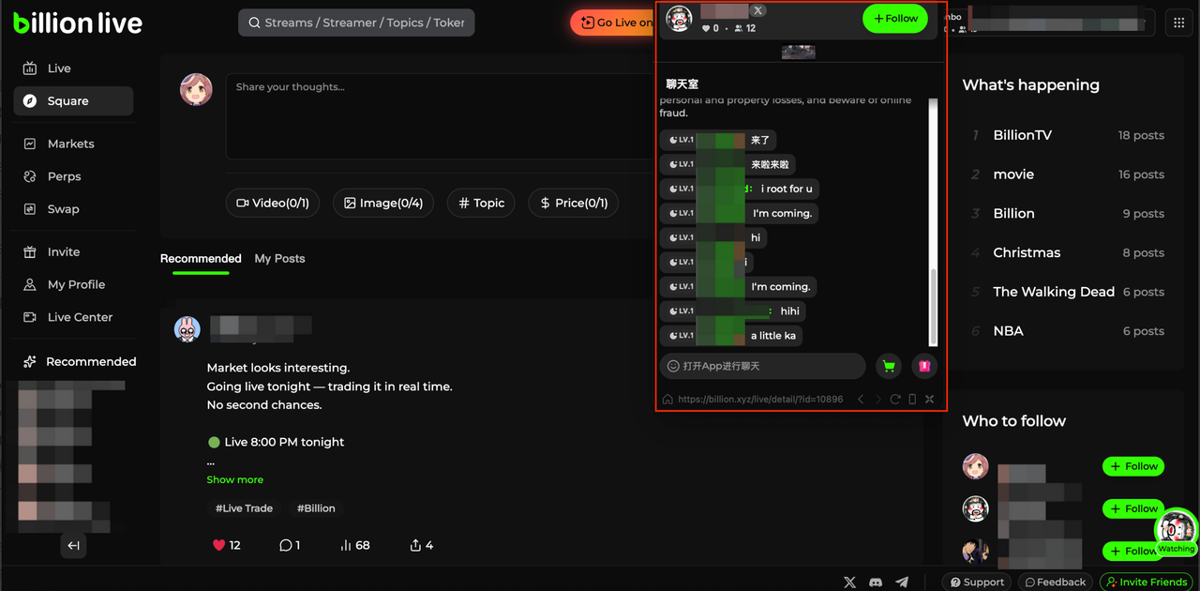Collapse the left sidebar
Screen dimensions: 1200x591
tap(73, 545)
